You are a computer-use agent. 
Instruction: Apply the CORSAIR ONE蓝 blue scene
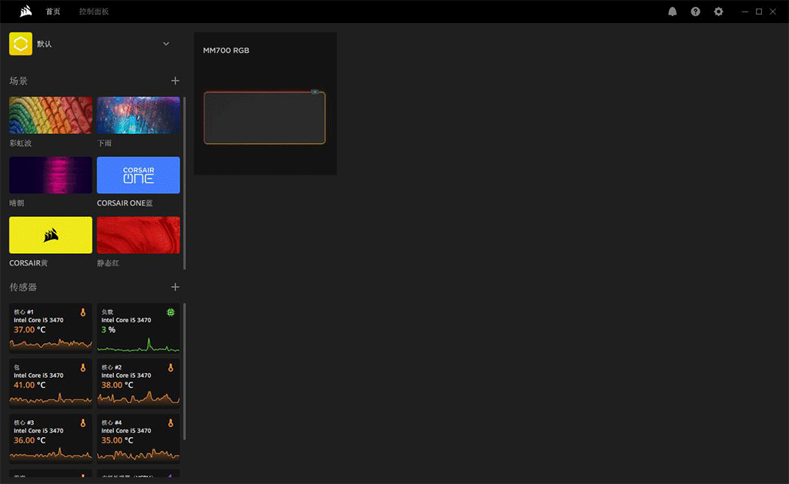pos(139,175)
